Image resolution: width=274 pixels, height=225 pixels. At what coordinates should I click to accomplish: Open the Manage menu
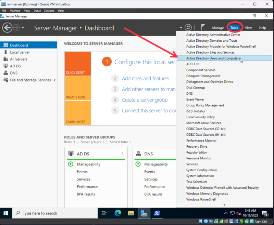[218, 28]
